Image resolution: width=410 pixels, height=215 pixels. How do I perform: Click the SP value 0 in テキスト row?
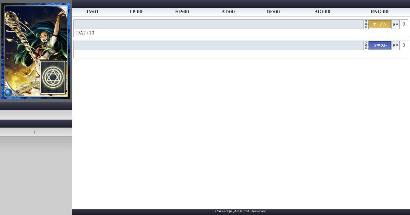[x=404, y=45]
